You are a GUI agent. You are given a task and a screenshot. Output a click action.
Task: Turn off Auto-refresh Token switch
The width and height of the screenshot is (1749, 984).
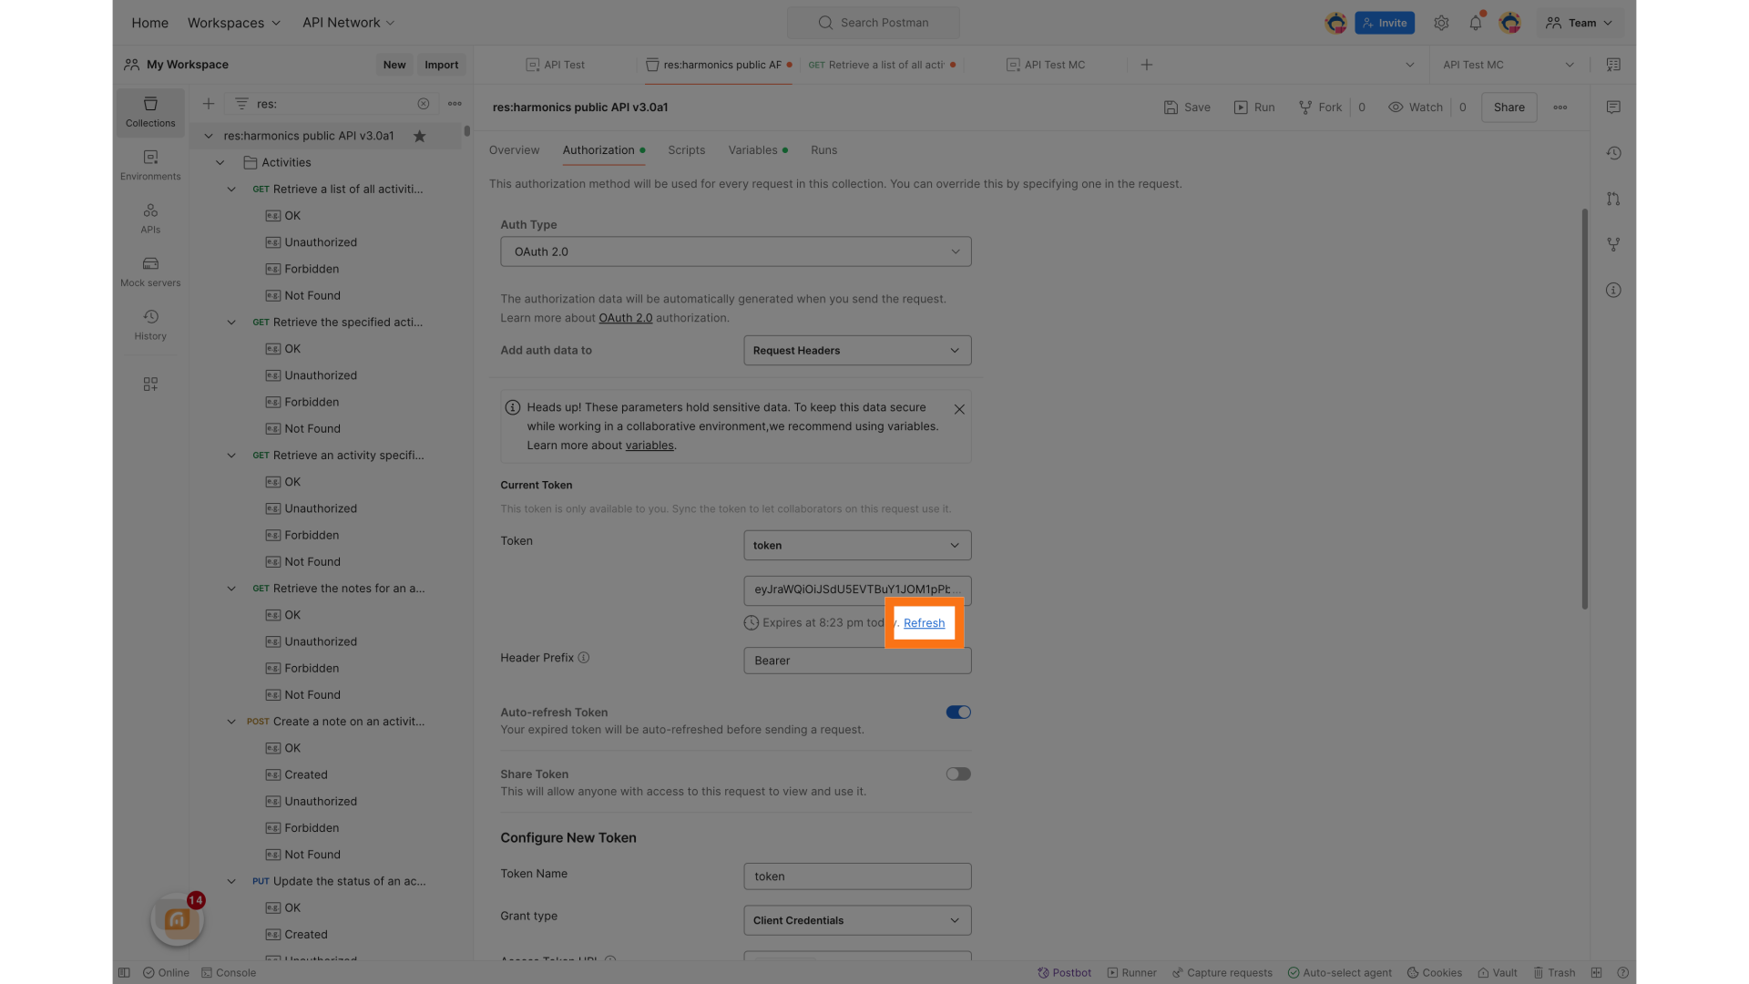pyautogui.click(x=958, y=712)
